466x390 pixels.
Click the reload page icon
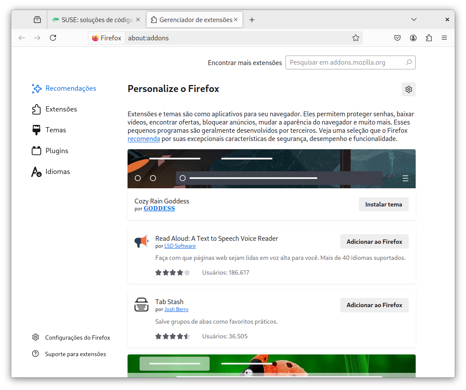click(53, 38)
